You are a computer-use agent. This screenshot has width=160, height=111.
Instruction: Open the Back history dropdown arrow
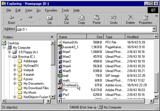21,20
